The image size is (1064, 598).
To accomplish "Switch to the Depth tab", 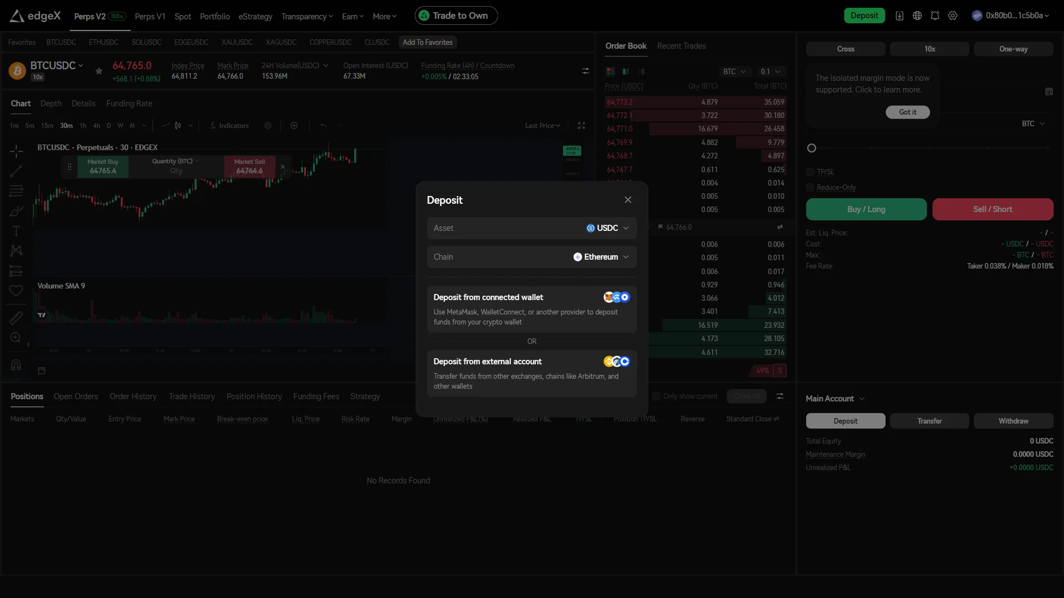I will [x=51, y=104].
